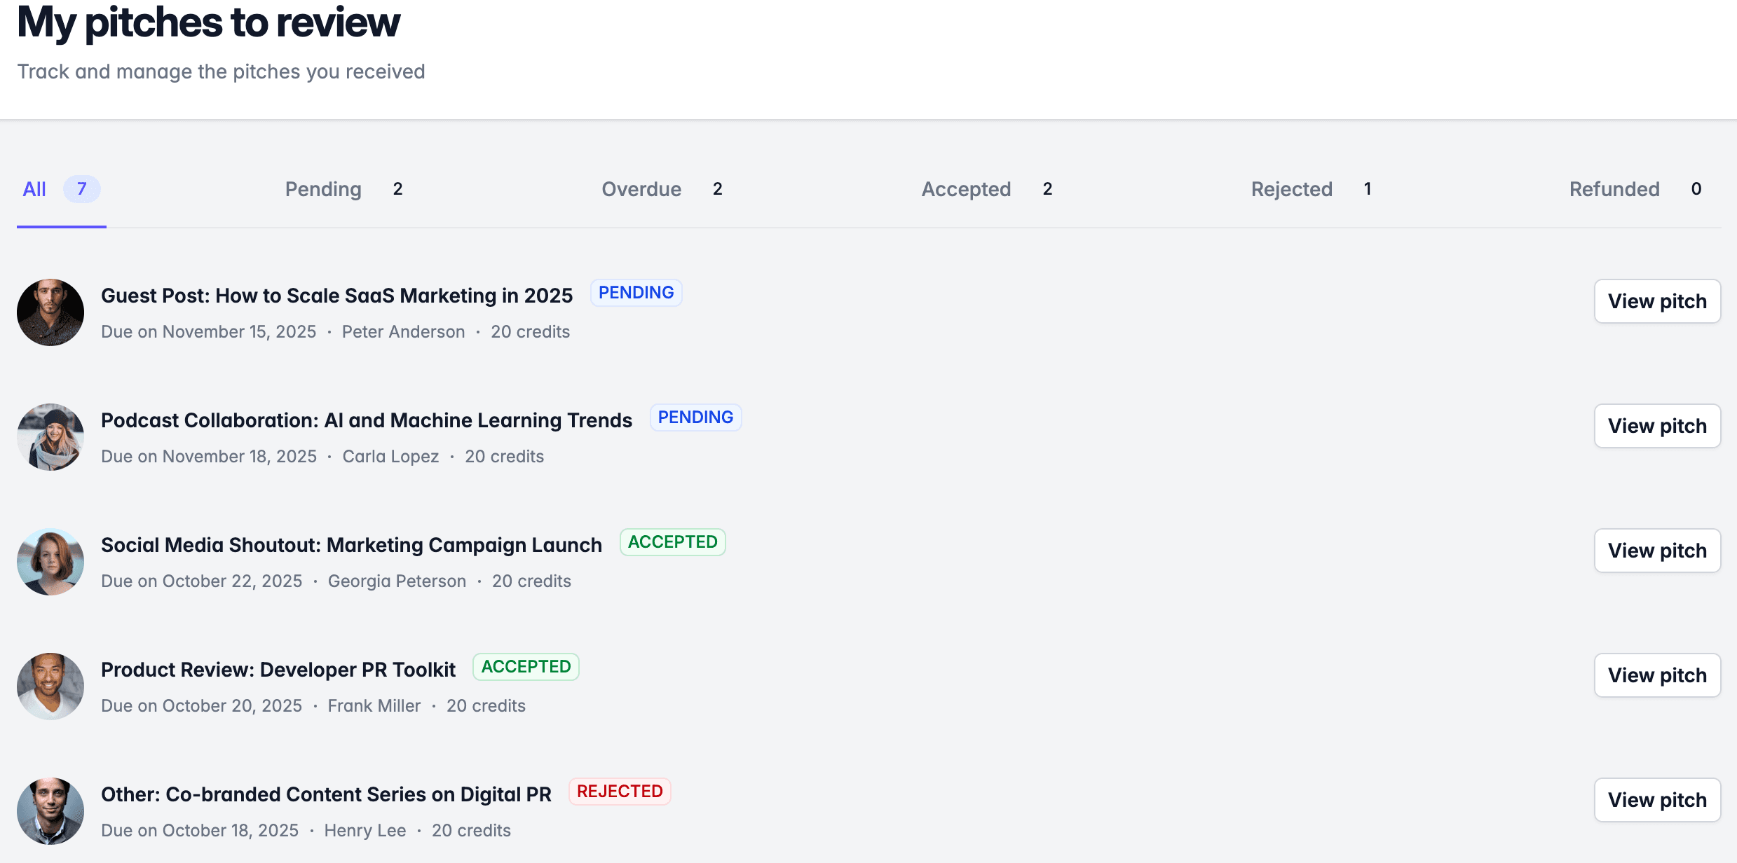Open View pitch for Social Media Shoutout
This screenshot has width=1737, height=863.
1656,551
